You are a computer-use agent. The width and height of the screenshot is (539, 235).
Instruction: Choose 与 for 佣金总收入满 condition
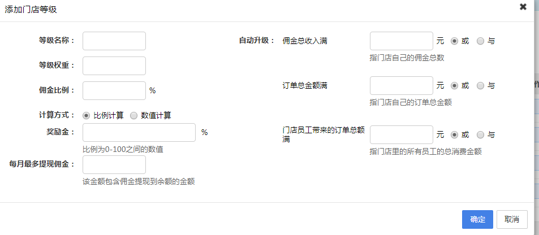coord(481,41)
